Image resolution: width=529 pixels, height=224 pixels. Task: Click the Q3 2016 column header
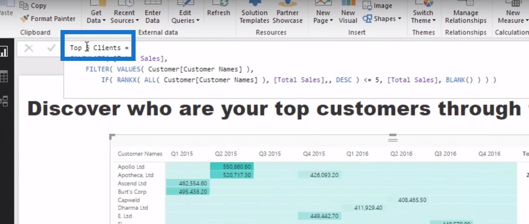tap(445, 154)
